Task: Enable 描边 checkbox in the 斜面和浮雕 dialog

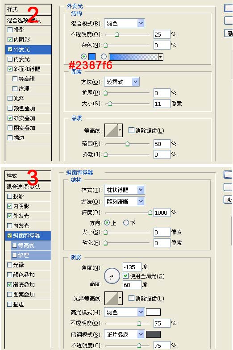Action: click(x=9, y=304)
